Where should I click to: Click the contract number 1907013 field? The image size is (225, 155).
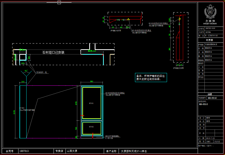(x=24, y=151)
